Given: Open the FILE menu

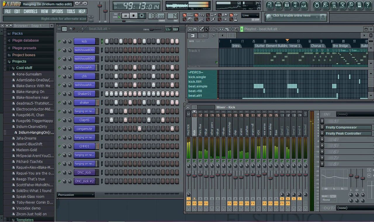Looking at the screenshot, I should pyautogui.click(x=8, y=11).
